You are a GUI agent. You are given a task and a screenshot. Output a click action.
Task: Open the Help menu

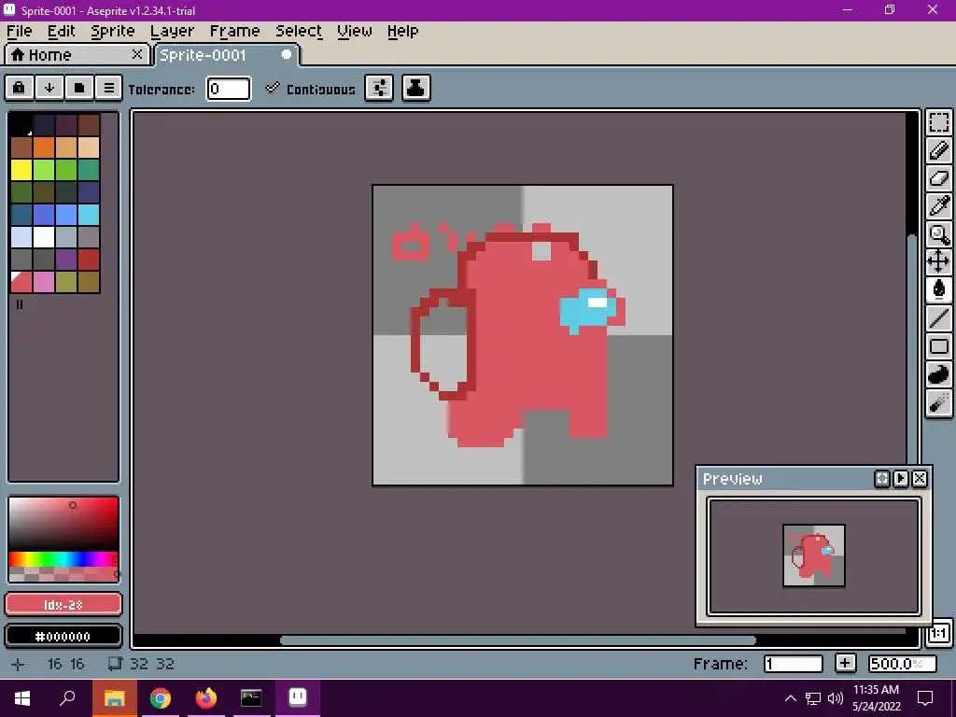tap(403, 31)
